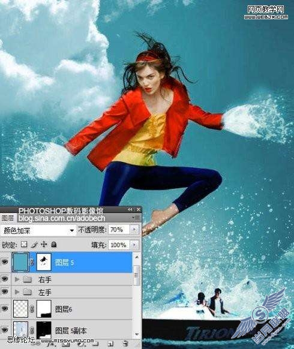Expand the 左手 group triangle

click(17, 291)
